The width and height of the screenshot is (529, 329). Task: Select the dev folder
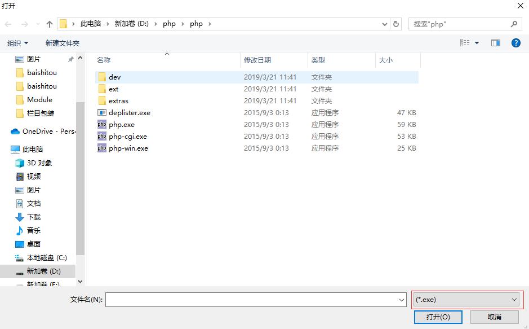coord(257,77)
